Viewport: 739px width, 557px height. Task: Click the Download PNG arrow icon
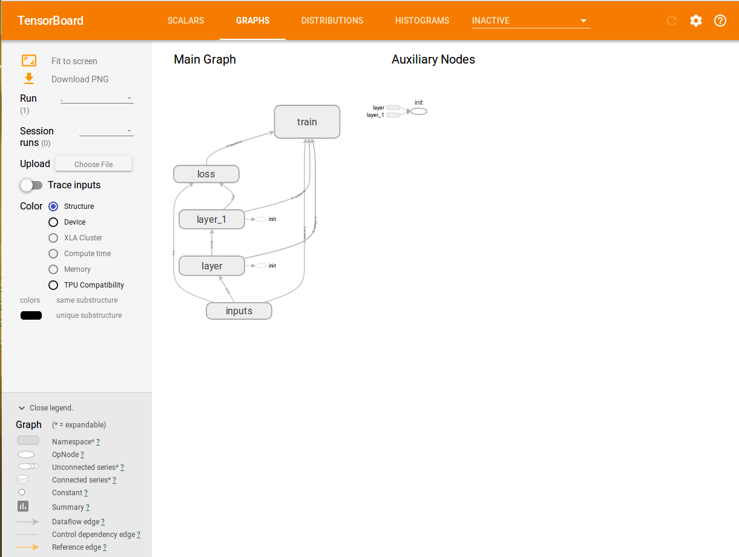point(29,79)
